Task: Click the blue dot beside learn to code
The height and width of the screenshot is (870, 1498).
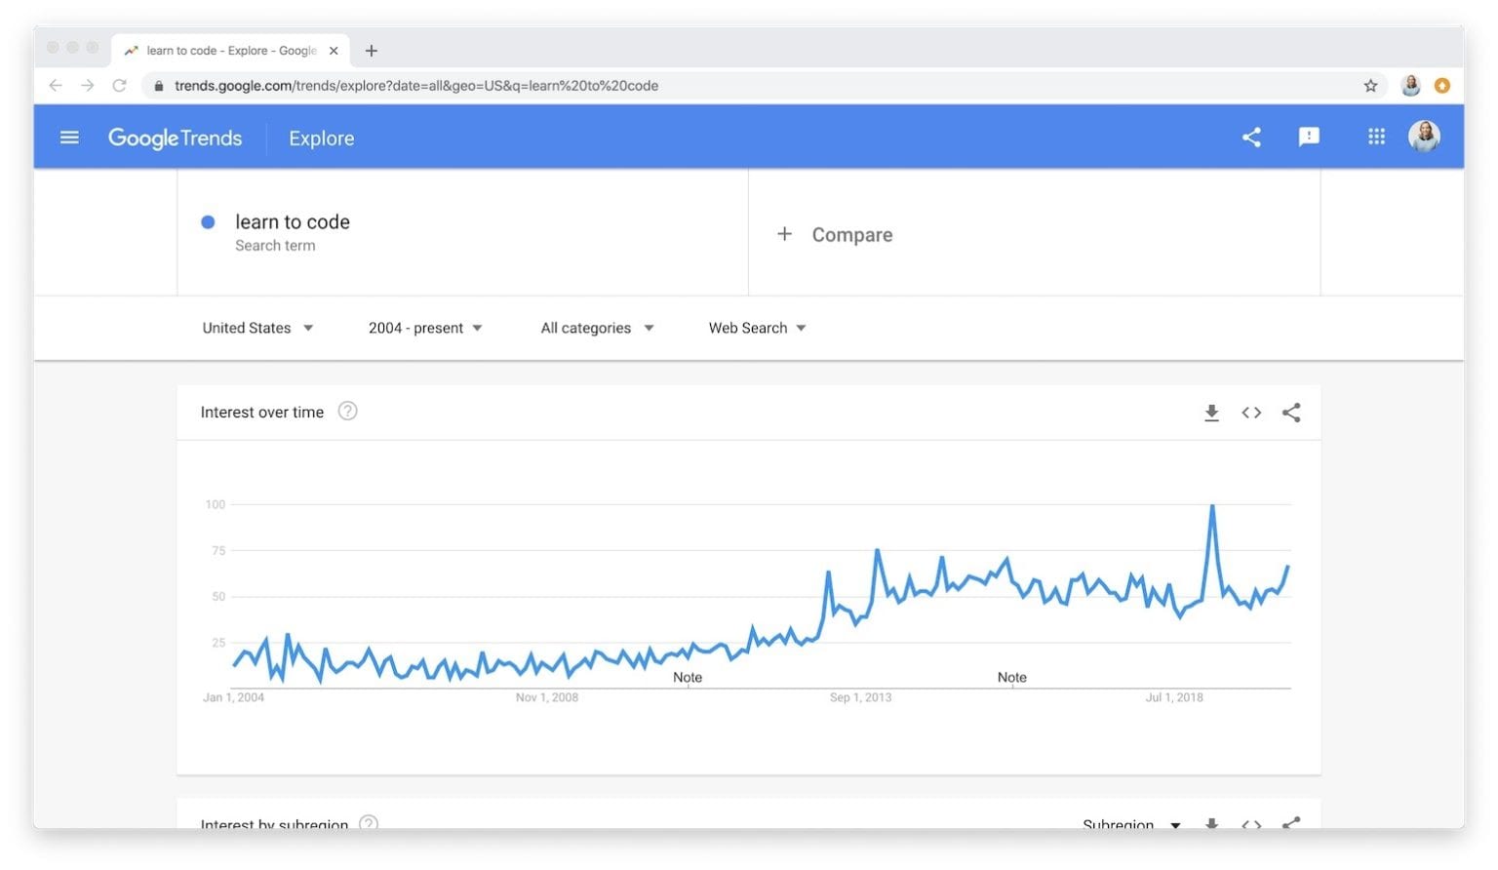Action: [x=208, y=222]
